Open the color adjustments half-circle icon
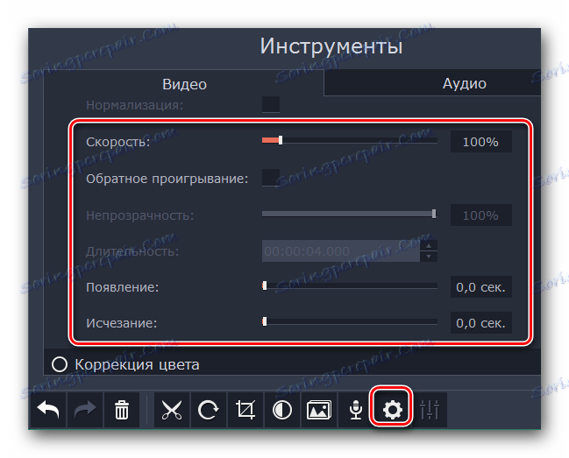This screenshot has width=569, height=458. (282, 410)
